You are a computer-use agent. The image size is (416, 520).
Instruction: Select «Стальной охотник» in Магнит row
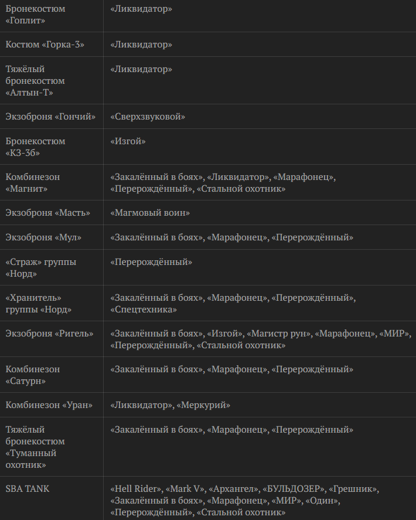click(241, 189)
